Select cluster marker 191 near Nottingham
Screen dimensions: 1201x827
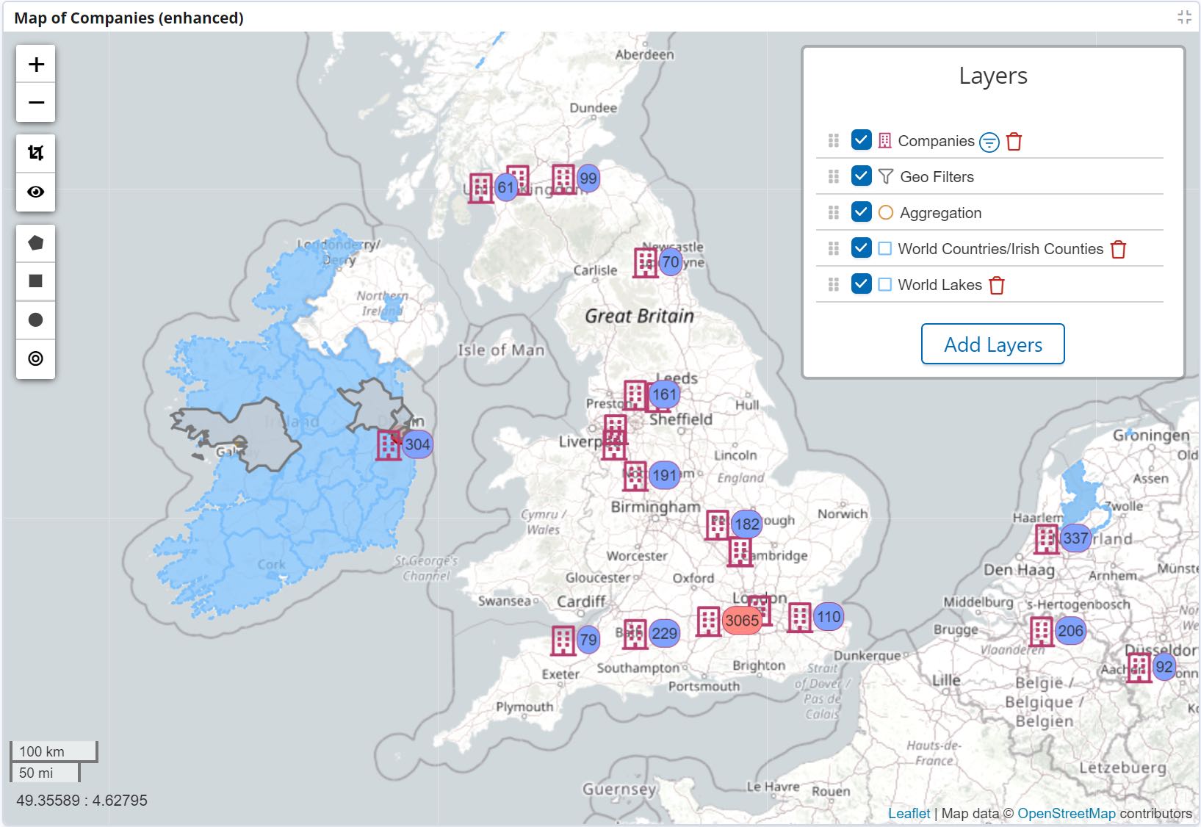[x=664, y=475]
